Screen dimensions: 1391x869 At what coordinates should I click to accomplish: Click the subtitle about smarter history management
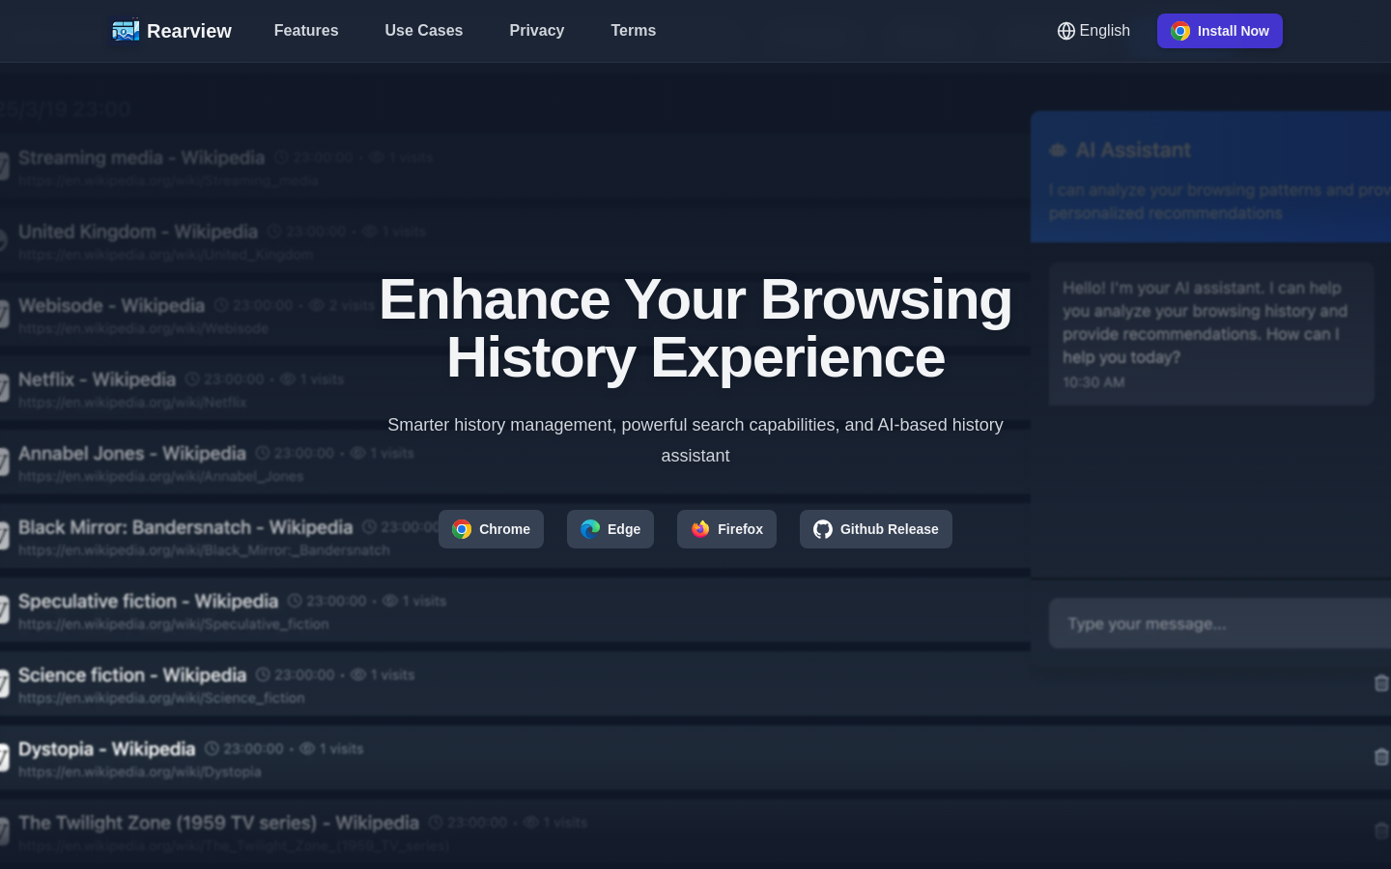[x=695, y=440]
